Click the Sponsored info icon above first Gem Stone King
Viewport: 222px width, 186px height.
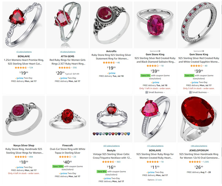coord(159,51)
